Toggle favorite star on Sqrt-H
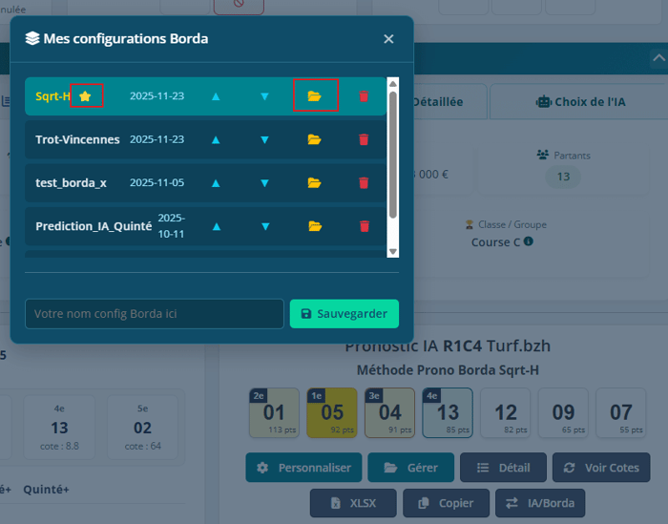 coord(85,96)
